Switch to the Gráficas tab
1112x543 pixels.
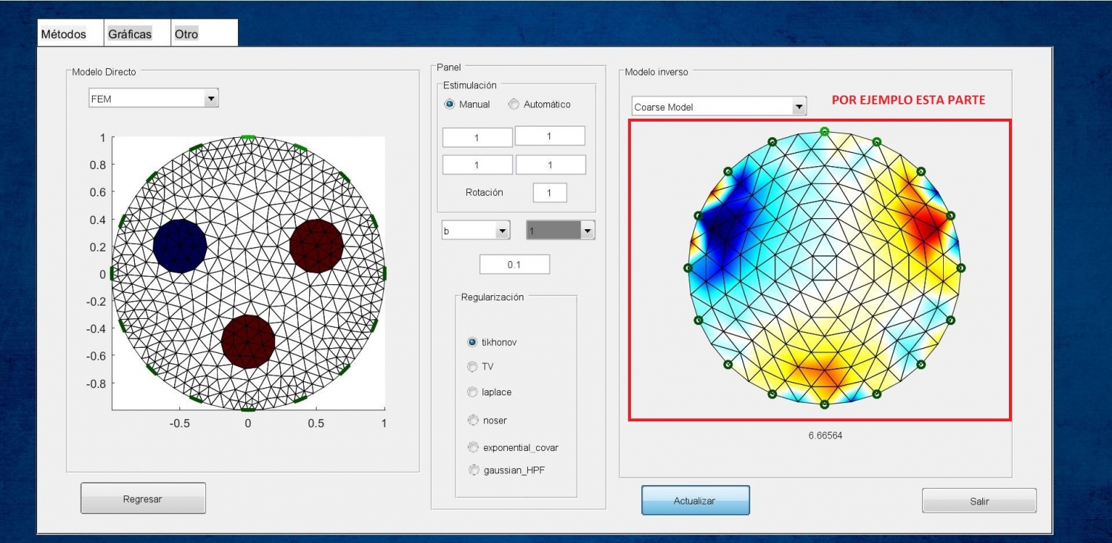tap(130, 34)
